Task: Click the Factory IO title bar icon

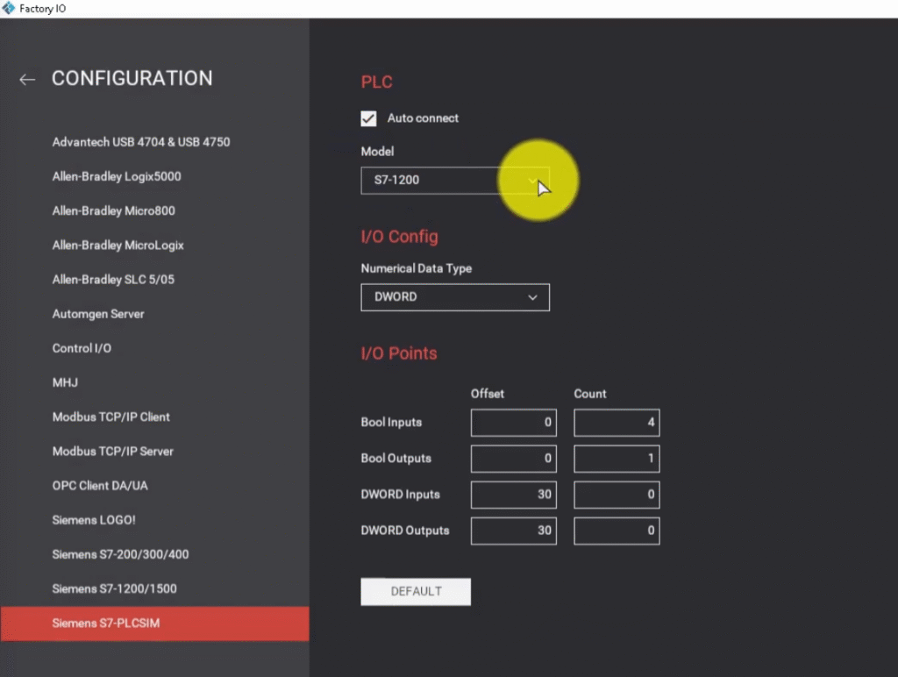Action: pyautogui.click(x=9, y=9)
